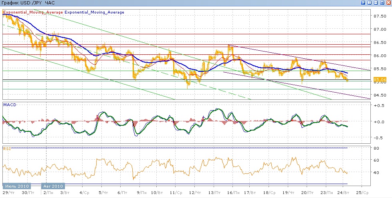
Task: Click the vertical split window icon
Action: 369,3
